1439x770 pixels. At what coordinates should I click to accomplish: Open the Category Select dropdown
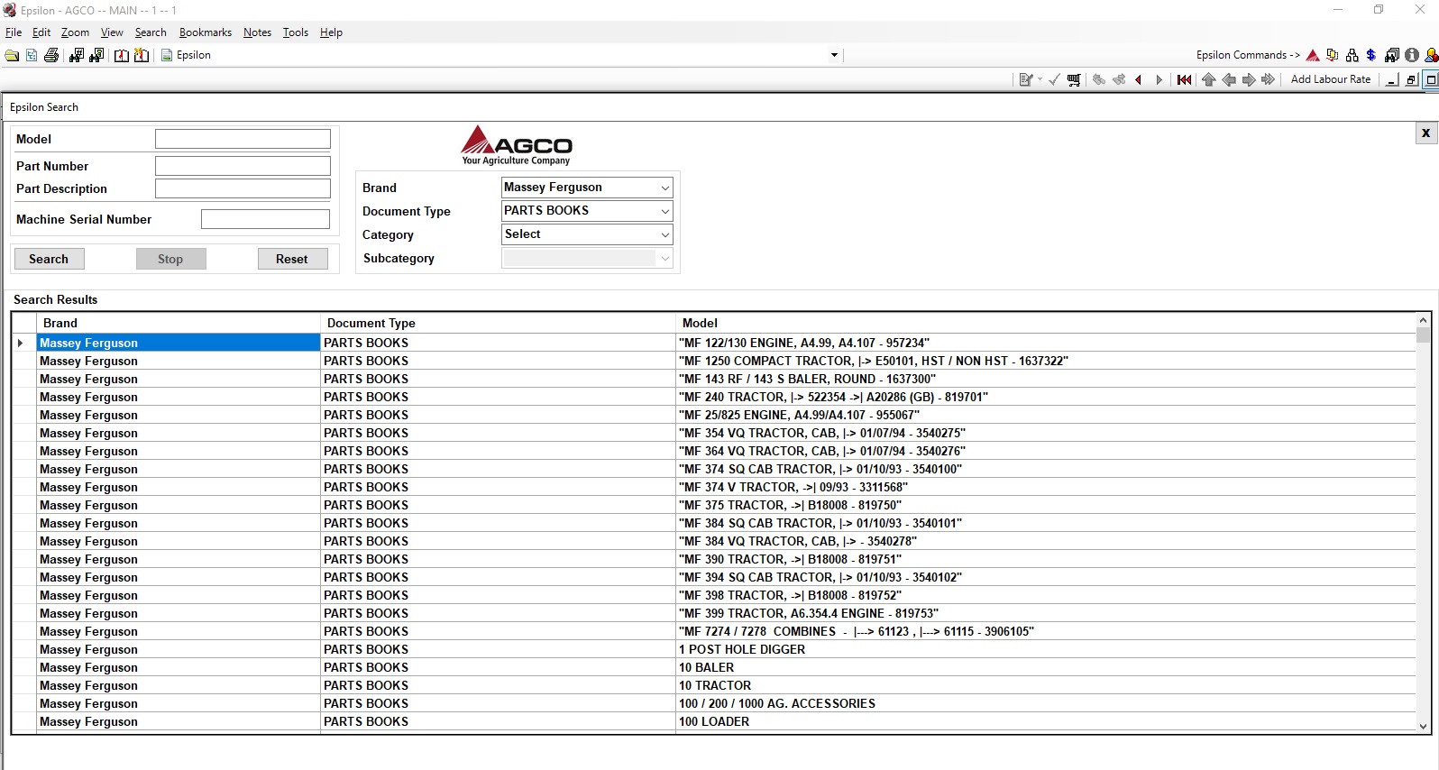[x=587, y=234]
